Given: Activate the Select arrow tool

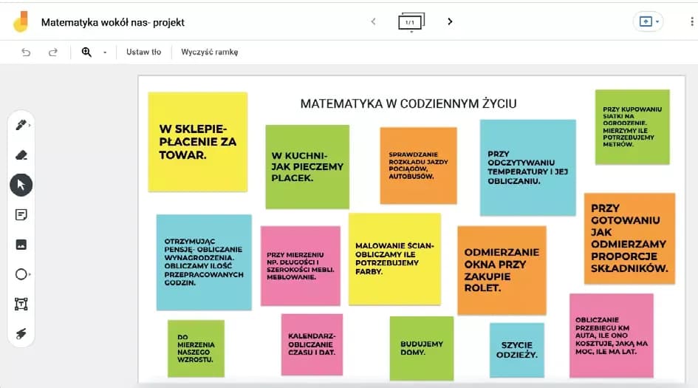Looking at the screenshot, I should coord(21,185).
